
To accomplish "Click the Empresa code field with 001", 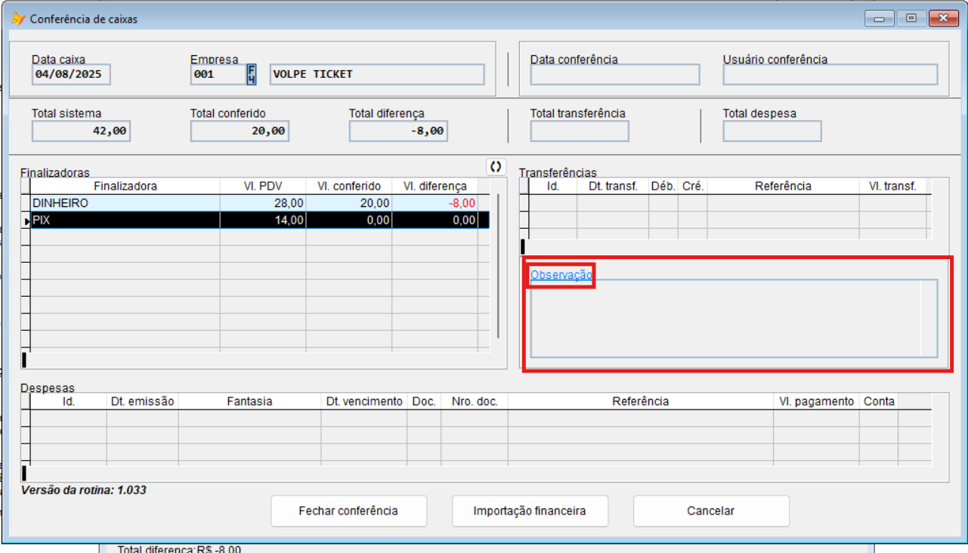I will pos(218,74).
